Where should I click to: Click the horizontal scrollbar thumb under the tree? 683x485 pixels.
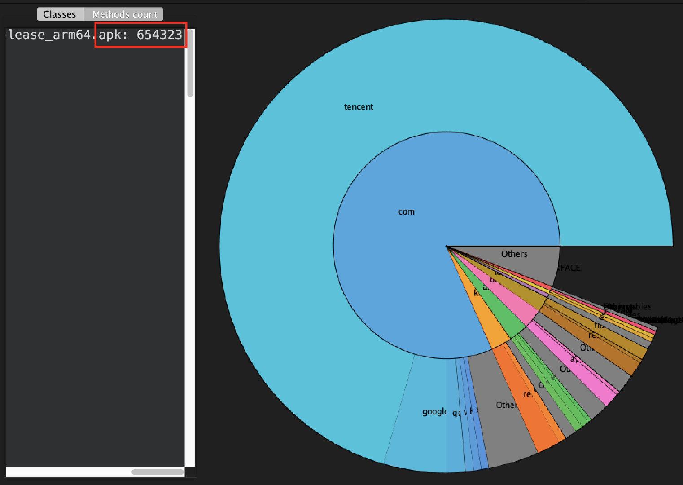click(158, 472)
